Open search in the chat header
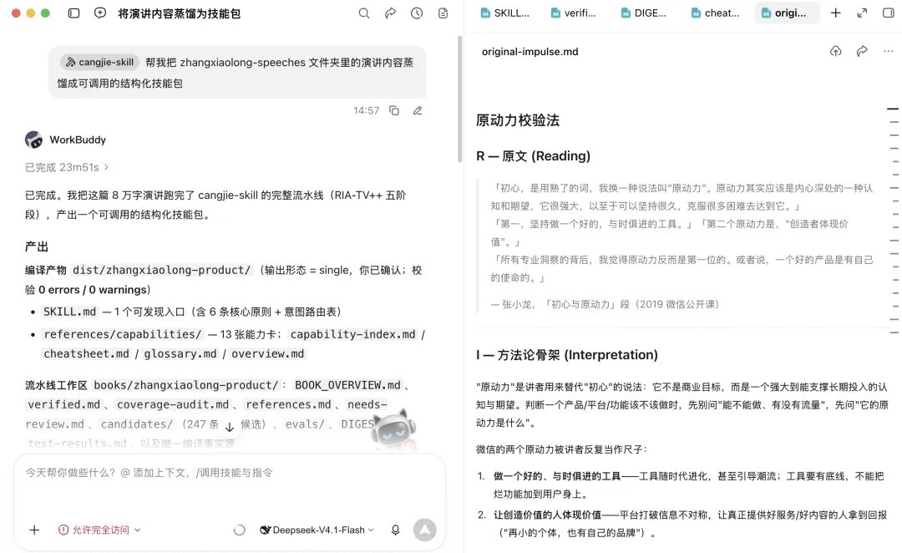This screenshot has height=553, width=902. click(364, 13)
